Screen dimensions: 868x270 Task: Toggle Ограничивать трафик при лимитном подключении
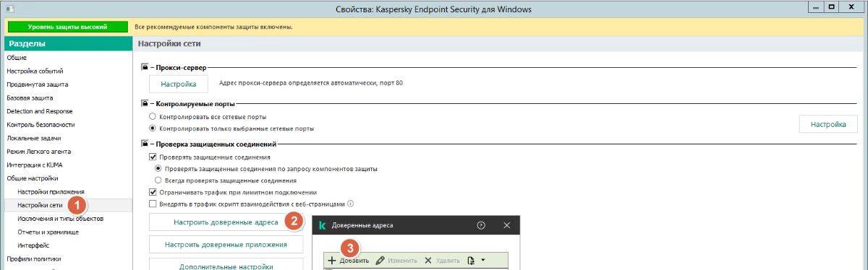tap(152, 192)
